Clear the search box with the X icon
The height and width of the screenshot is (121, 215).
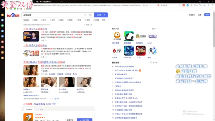tap(85, 15)
